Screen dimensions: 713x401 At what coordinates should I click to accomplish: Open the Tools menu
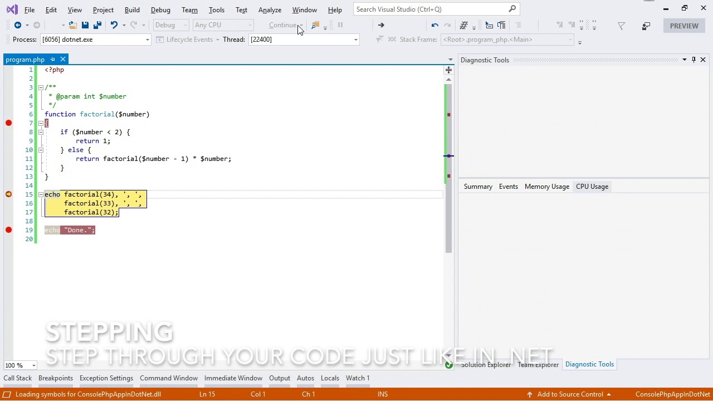(217, 9)
